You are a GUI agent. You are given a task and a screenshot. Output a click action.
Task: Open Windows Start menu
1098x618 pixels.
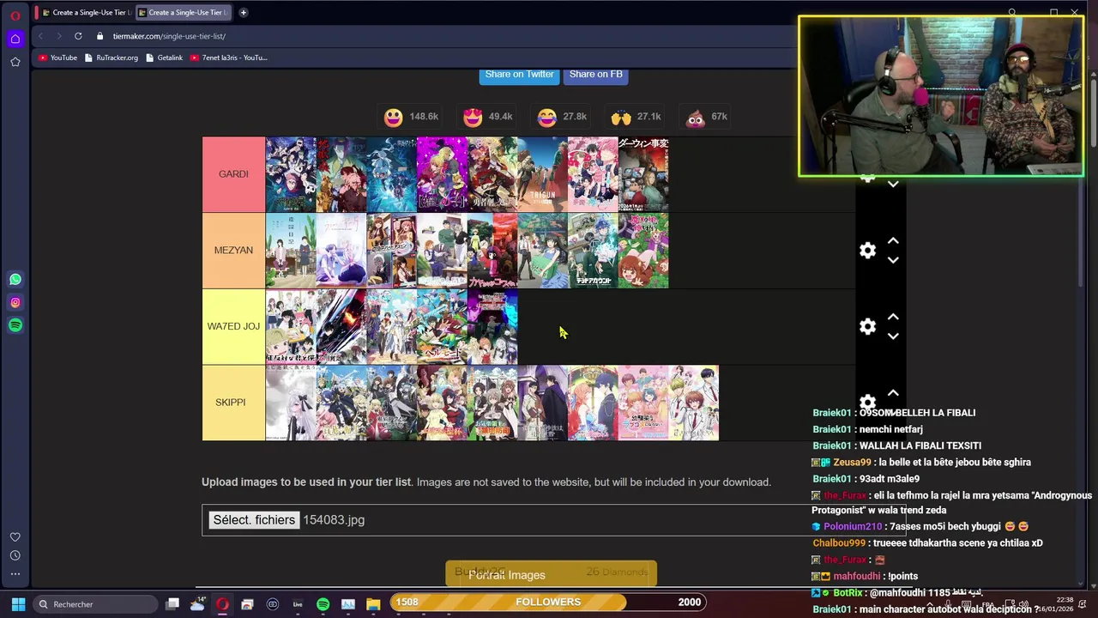pos(18,604)
